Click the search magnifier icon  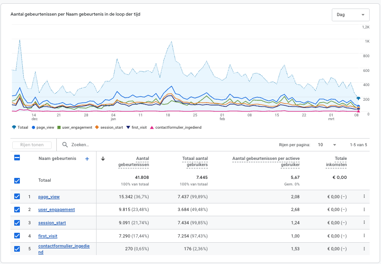(x=65, y=145)
